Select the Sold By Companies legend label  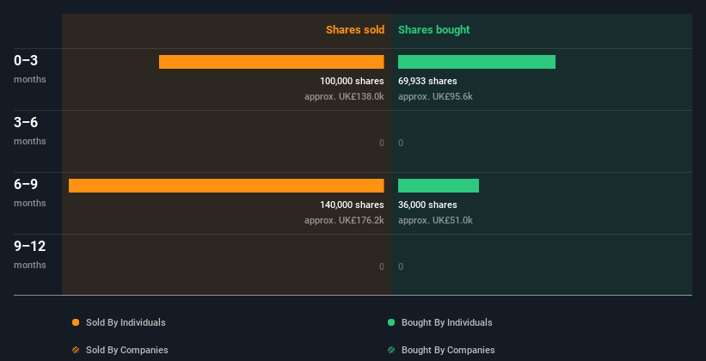[127, 350]
